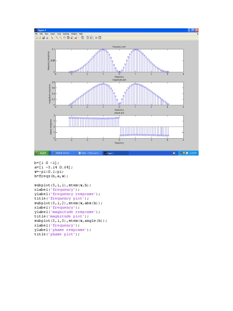Click the code line 'w=-pi:0.1:pi;'

(49, 172)
